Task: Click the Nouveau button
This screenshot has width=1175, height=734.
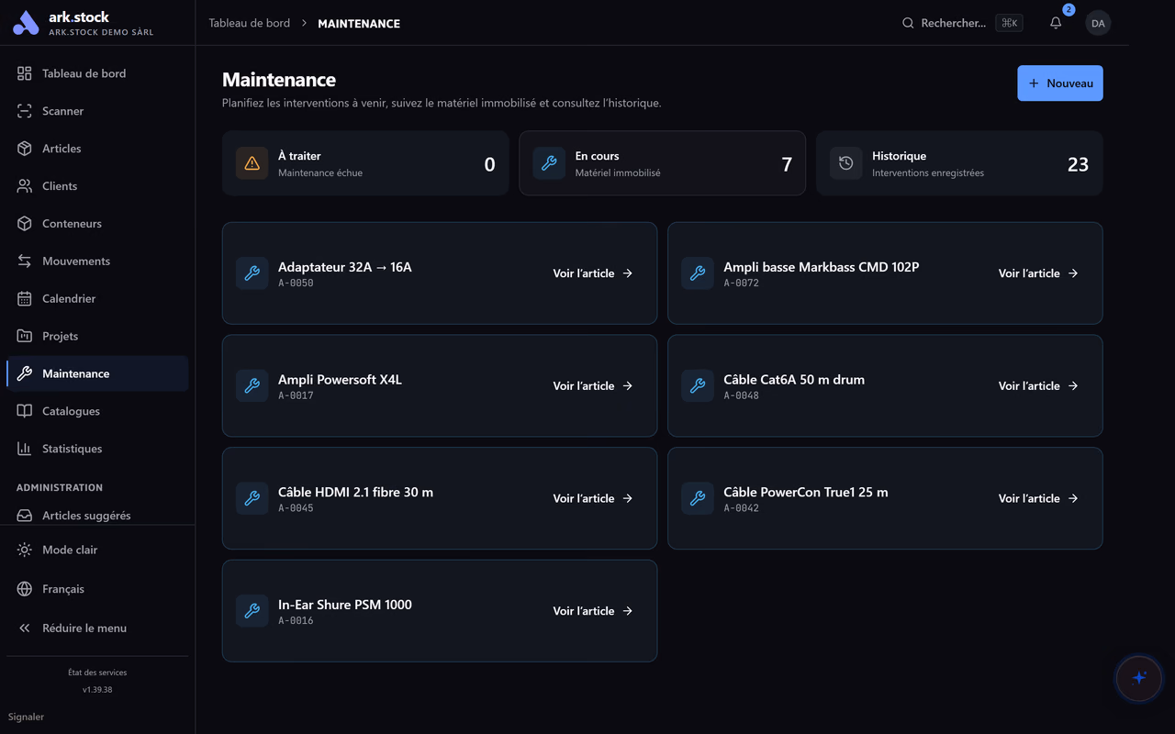Action: 1060,83
